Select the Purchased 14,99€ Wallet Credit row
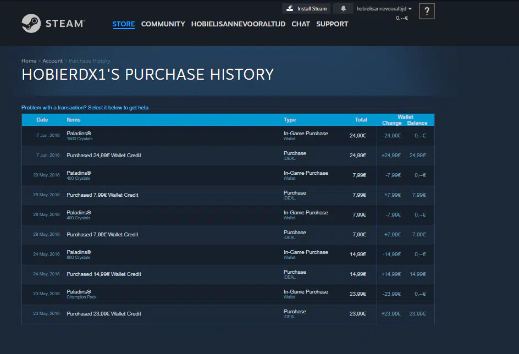The image size is (519, 354). click(x=104, y=274)
